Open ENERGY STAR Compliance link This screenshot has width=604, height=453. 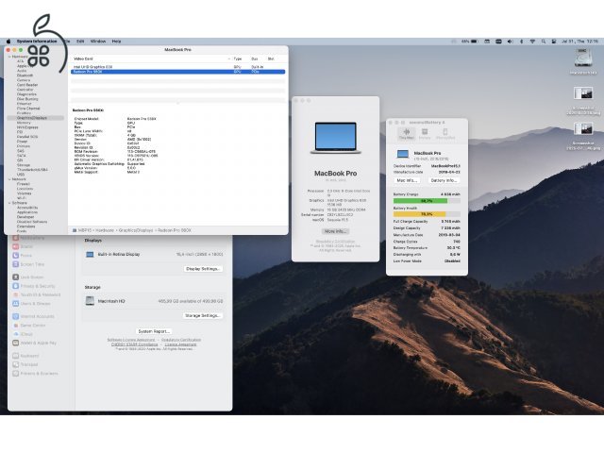tap(134, 344)
